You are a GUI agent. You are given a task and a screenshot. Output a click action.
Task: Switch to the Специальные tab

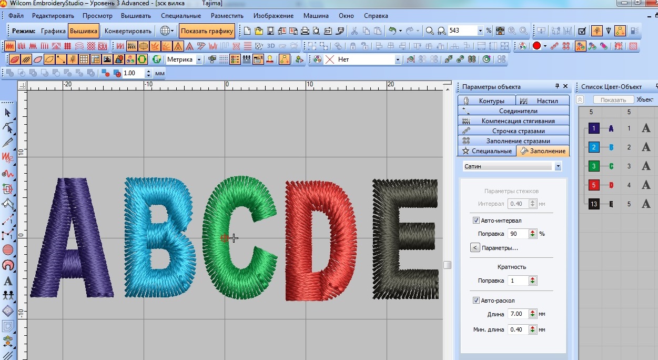coord(487,151)
